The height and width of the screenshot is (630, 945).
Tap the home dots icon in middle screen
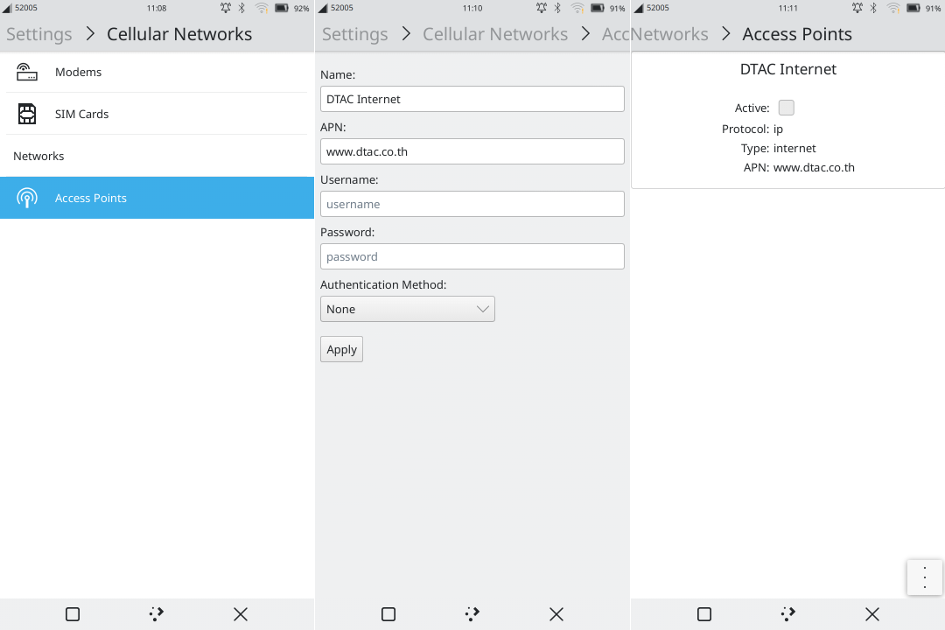point(472,614)
